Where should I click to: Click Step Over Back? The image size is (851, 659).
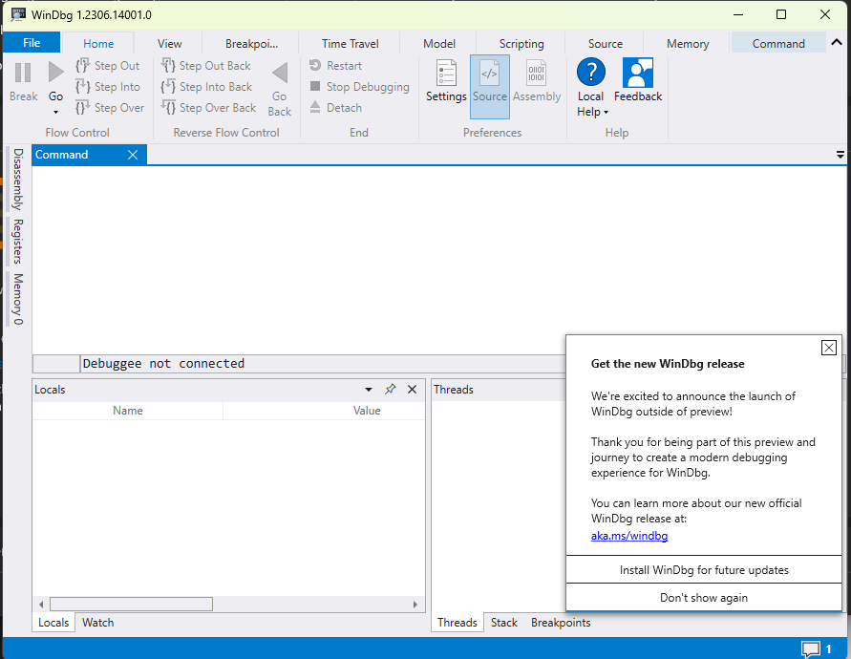(x=208, y=108)
